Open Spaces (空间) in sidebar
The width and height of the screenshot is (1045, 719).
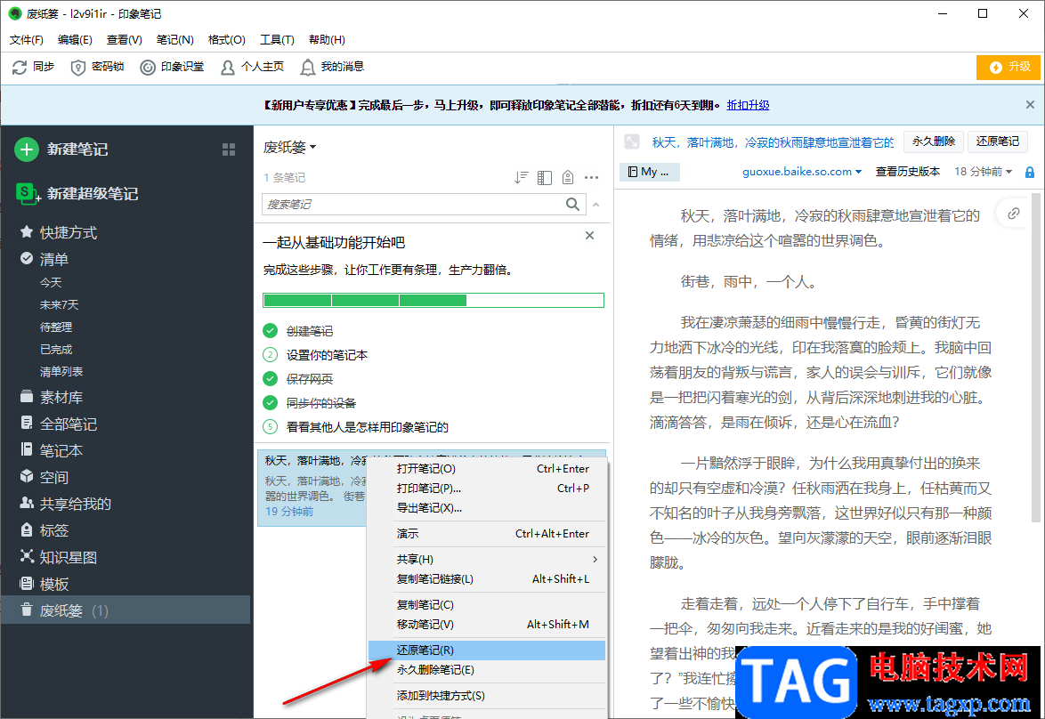click(x=45, y=477)
